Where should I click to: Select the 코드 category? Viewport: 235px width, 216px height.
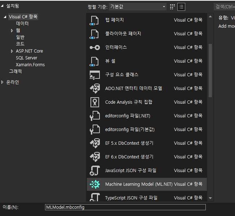click(20, 44)
